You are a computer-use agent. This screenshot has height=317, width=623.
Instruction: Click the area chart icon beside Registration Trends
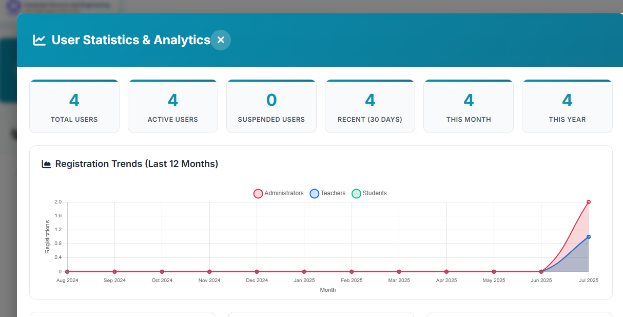[x=47, y=164]
